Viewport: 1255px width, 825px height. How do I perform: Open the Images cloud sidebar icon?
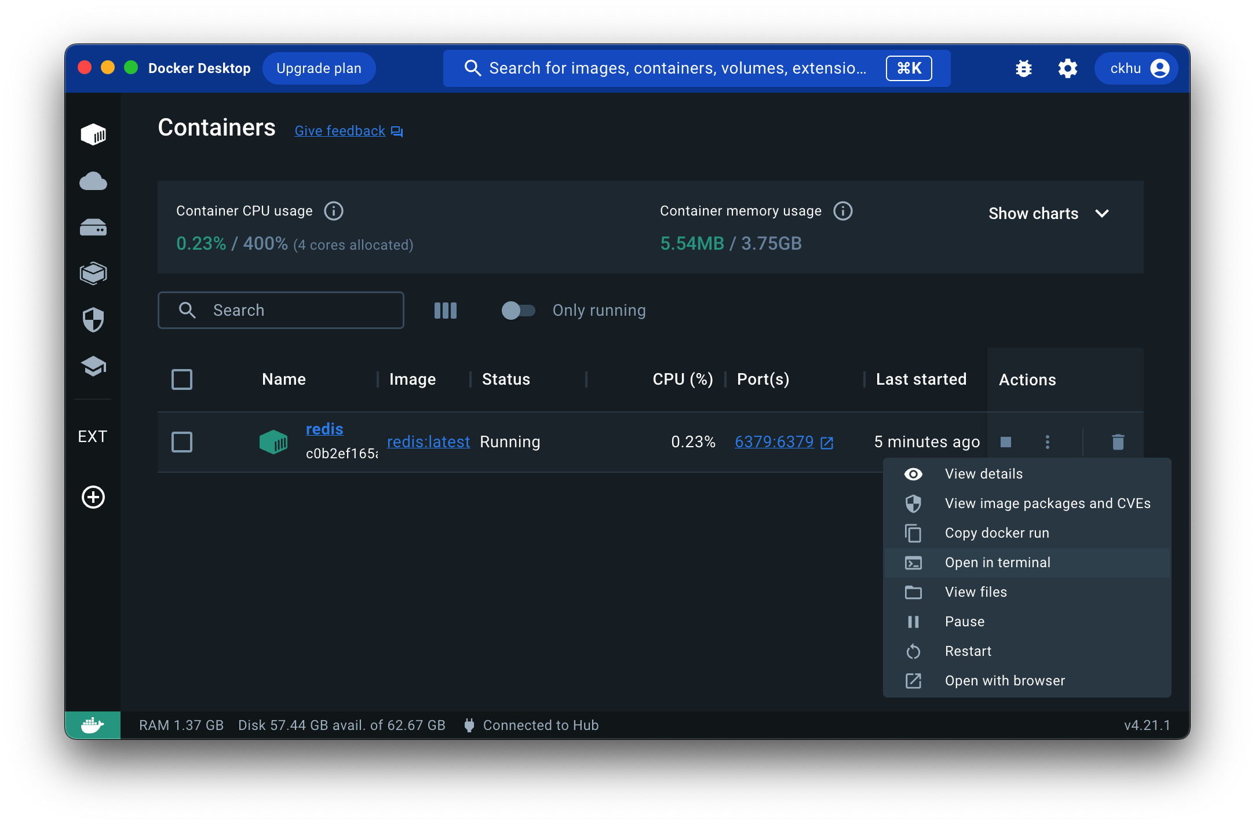point(93,181)
